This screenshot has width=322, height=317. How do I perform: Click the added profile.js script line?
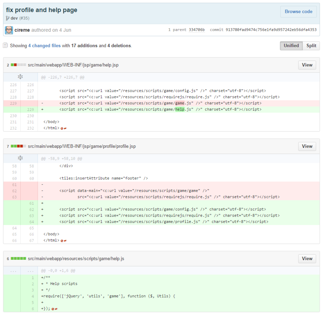[x=164, y=222]
